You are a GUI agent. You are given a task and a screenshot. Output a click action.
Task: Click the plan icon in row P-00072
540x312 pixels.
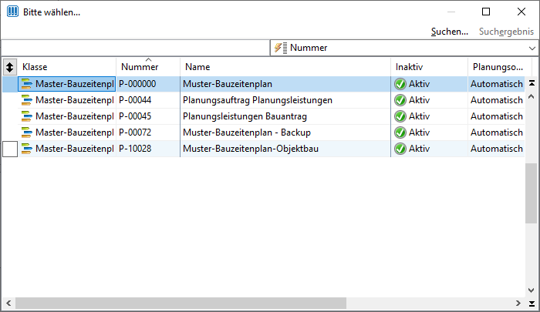point(26,133)
